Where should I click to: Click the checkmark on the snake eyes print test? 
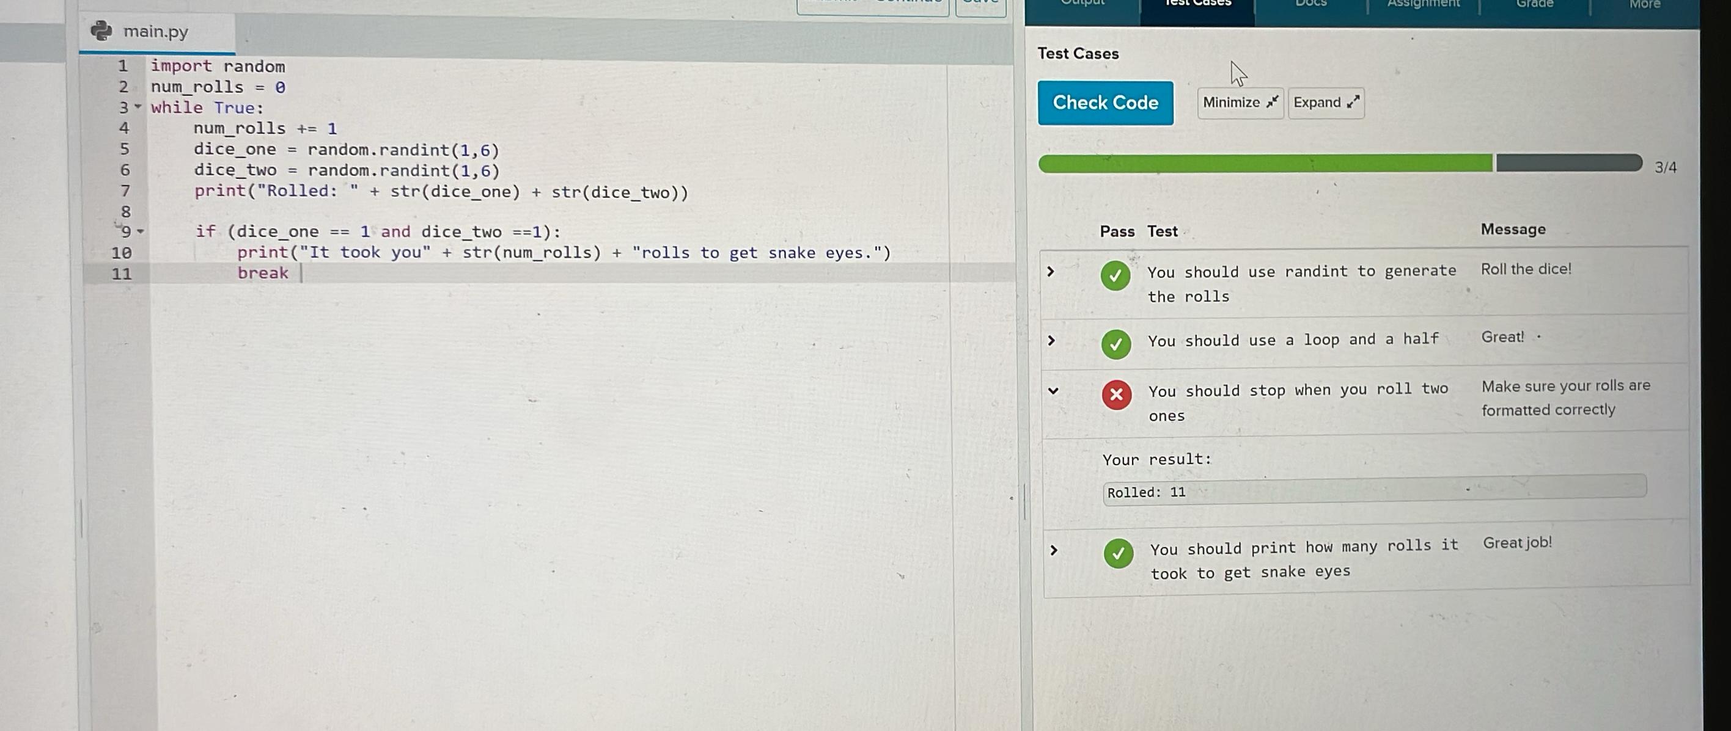1117,555
